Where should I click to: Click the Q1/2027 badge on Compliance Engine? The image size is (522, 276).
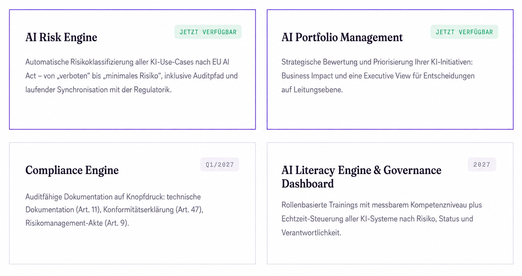(220, 164)
